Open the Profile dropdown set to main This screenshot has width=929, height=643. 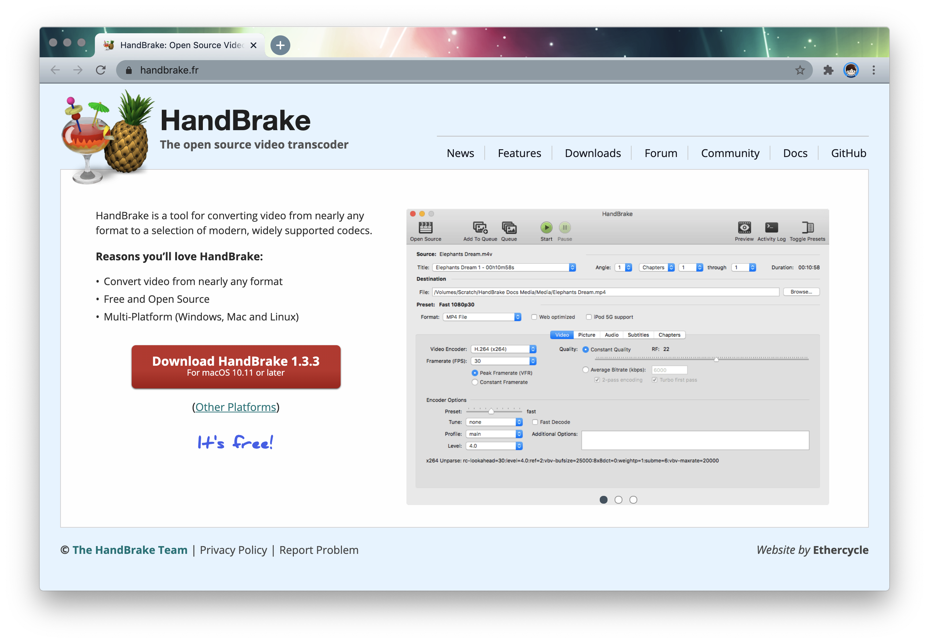click(494, 434)
